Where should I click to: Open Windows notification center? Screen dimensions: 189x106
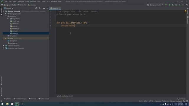click(186, 104)
